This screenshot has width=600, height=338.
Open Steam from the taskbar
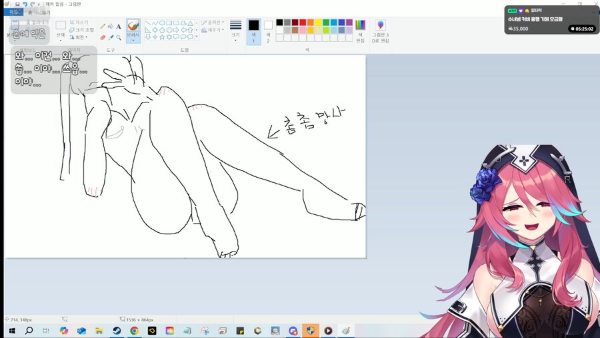pos(117,331)
